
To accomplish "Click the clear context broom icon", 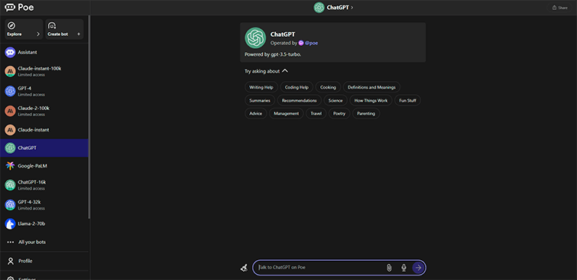I will pos(244,268).
